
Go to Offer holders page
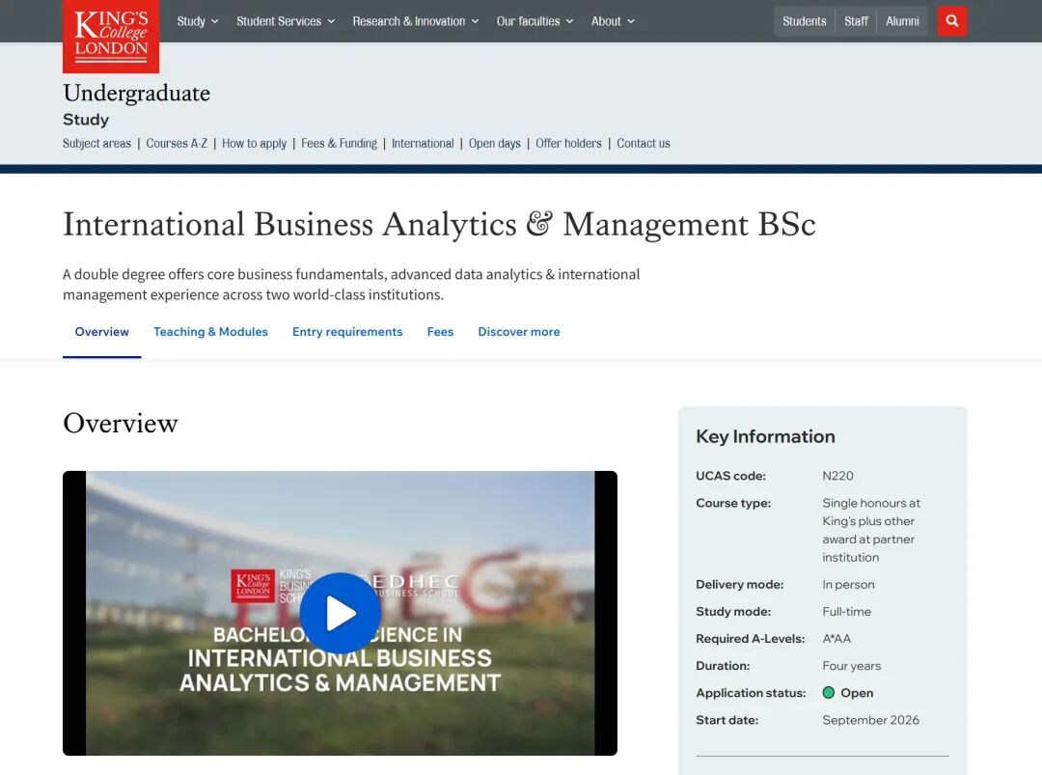click(x=568, y=144)
